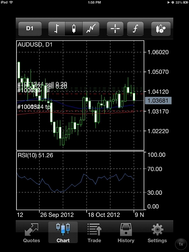Enable the crosshair tool
The image size is (189, 252).
(x=115, y=29)
